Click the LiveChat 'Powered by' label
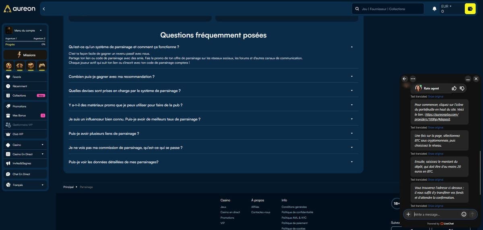Image resolution: width=483 pixels, height=230 pixels. point(440,224)
